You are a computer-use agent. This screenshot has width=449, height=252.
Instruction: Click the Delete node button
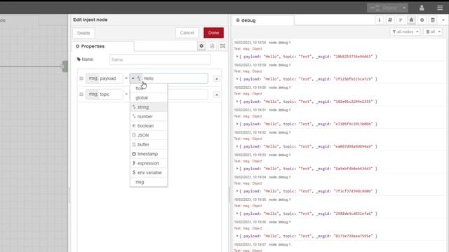83,33
